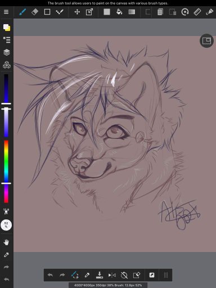Select the Bucket fill tool

pos(119,12)
